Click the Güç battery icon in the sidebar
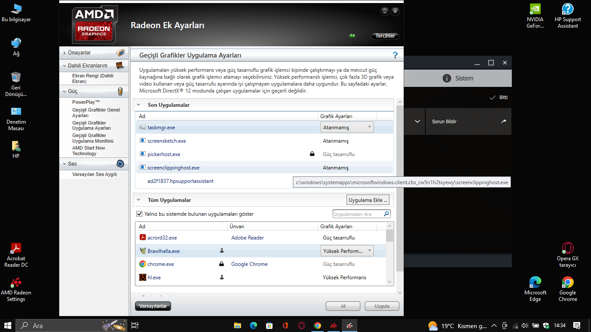 120,91
